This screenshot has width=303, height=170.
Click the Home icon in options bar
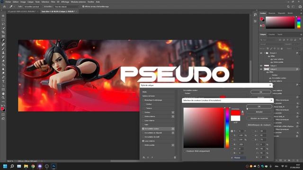point(4,7)
